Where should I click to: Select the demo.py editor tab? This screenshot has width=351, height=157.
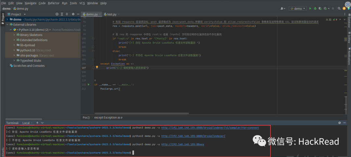click(x=92, y=14)
